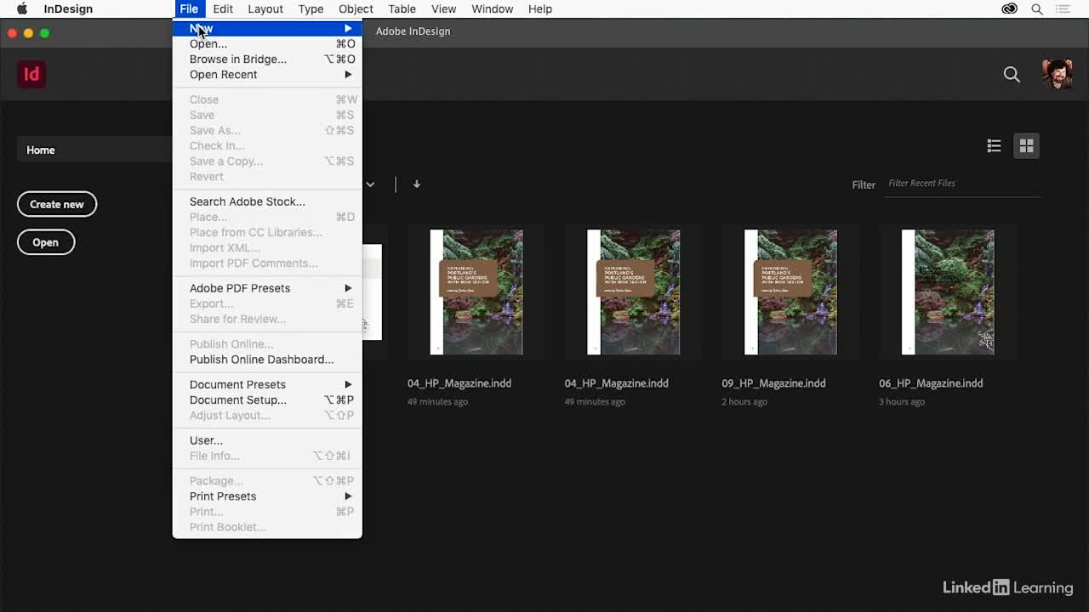Click the '3 hours ago' timestamp
The image size is (1089, 612).
coord(902,402)
